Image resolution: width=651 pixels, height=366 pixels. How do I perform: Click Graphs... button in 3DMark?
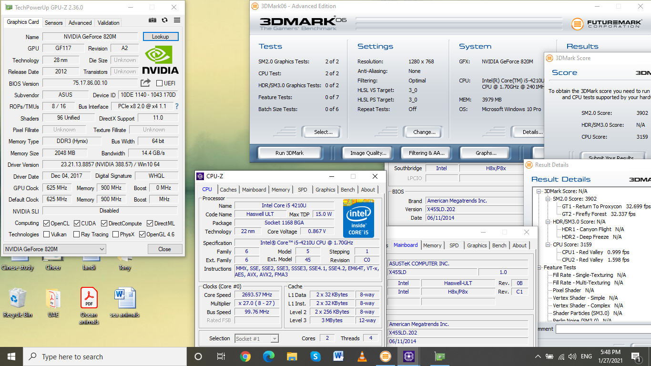click(486, 153)
